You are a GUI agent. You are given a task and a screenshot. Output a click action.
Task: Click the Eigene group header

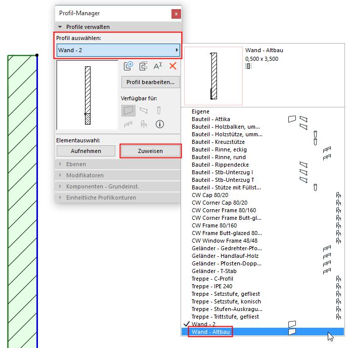tap(200, 111)
